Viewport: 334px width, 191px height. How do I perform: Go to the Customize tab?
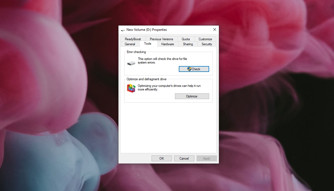[x=205, y=39]
